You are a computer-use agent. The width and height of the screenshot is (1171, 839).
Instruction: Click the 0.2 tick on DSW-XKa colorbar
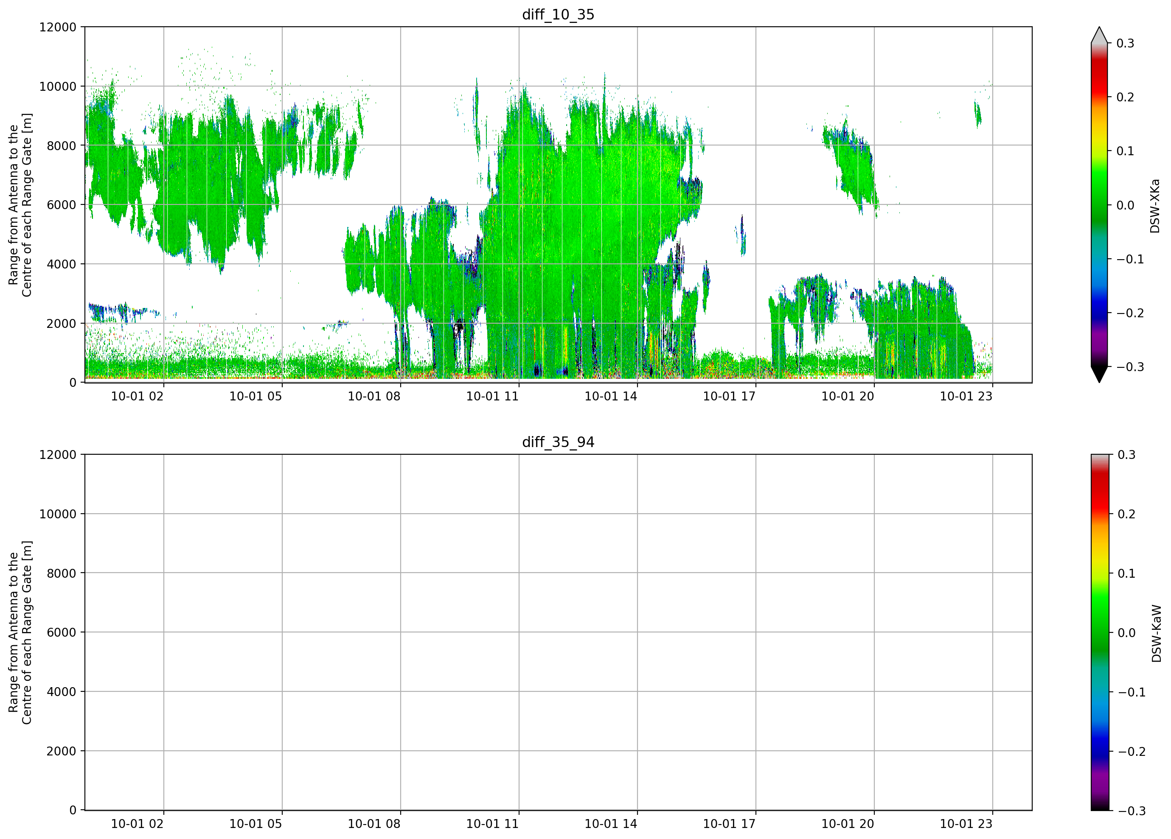[x=1126, y=97]
